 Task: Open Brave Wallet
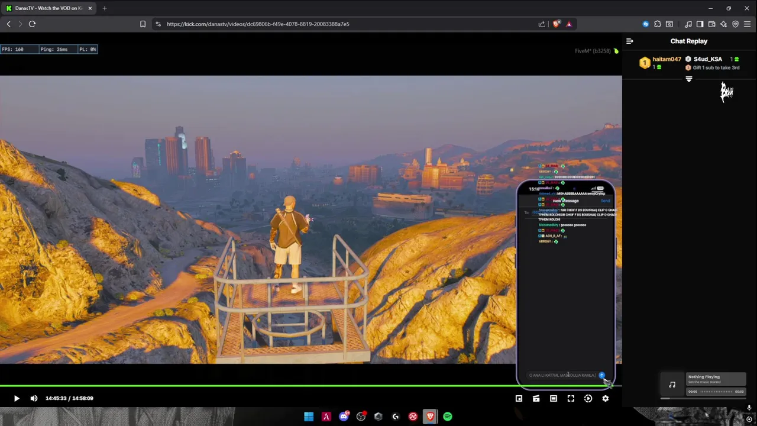click(712, 24)
